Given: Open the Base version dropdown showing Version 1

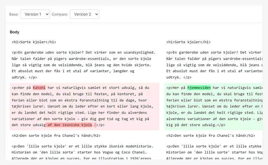Looking at the screenshot, I should click(35, 14).
